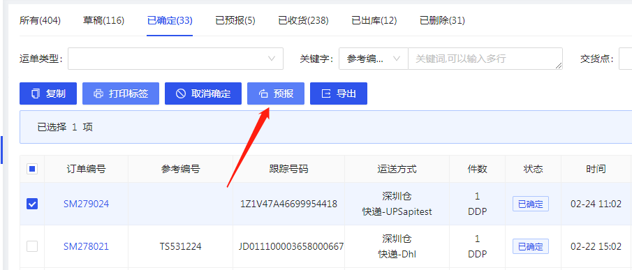
Task: Open order link SM278021
Action: tap(87, 246)
